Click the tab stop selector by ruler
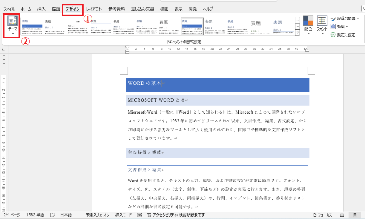This screenshot has height=219, width=365. (x=4, y=49)
